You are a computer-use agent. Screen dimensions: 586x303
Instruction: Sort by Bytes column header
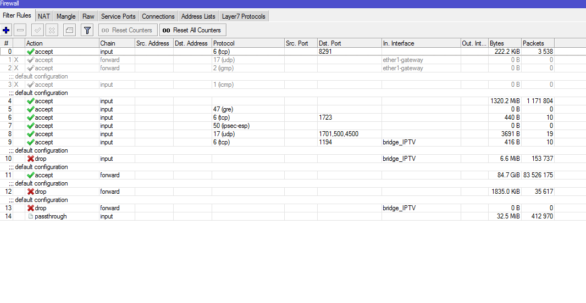505,43
